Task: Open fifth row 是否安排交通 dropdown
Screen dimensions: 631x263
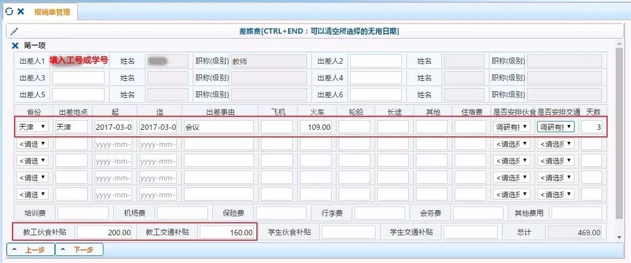Action: [556, 195]
